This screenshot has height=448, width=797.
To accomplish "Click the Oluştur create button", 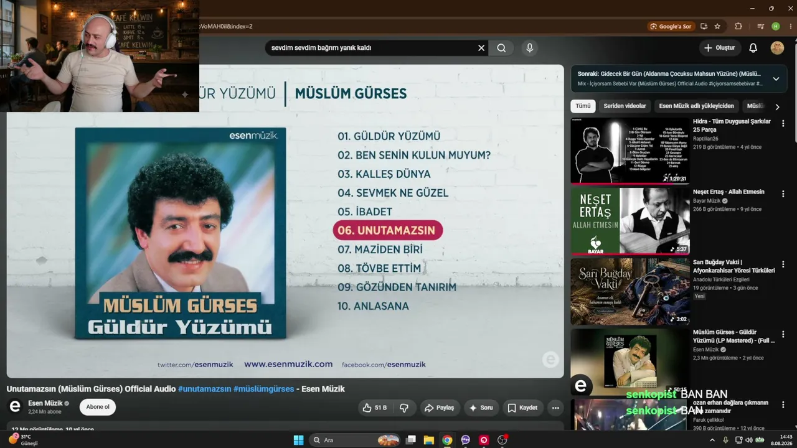I will click(720, 48).
